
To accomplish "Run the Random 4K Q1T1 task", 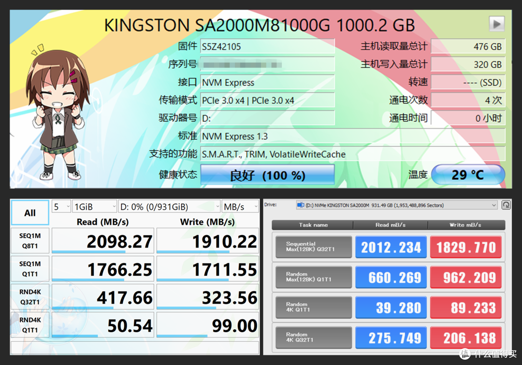I will click(x=313, y=307).
